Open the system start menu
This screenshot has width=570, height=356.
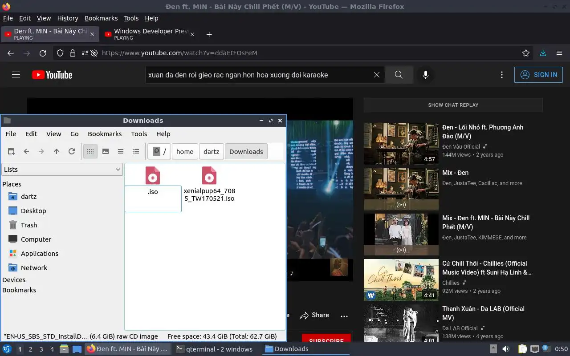[x=7, y=349]
